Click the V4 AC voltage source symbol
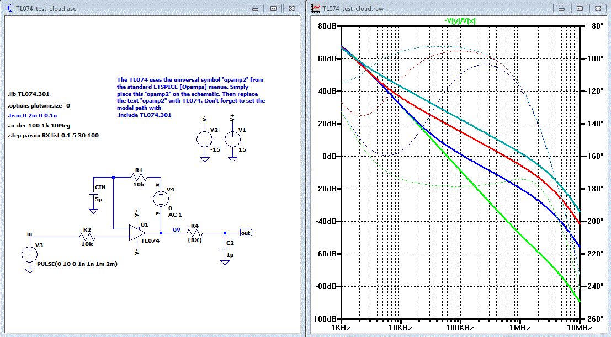611x337 pixels. 161,197
